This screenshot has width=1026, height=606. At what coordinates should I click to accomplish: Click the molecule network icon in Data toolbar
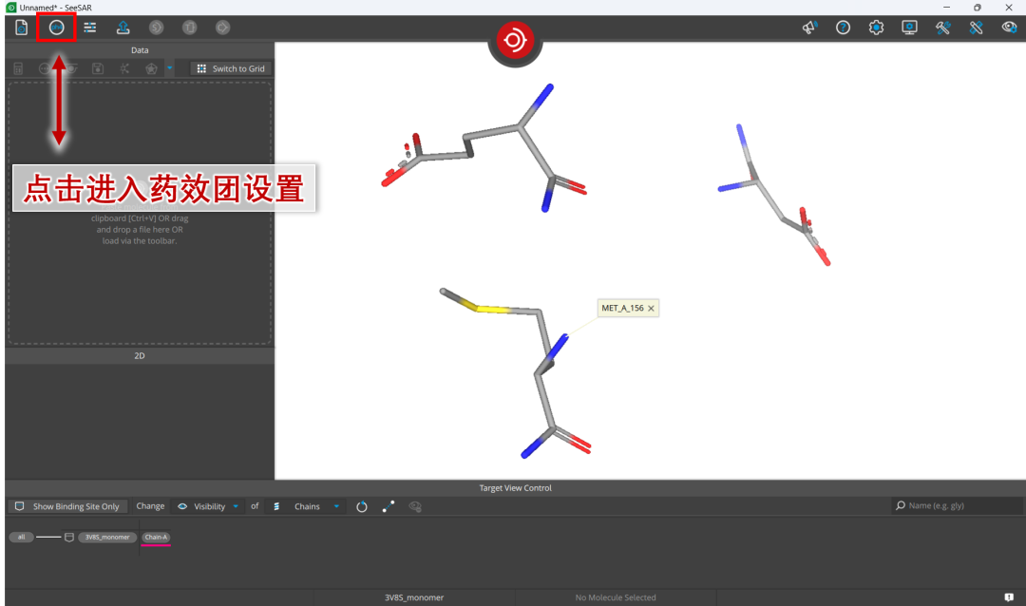[124, 68]
